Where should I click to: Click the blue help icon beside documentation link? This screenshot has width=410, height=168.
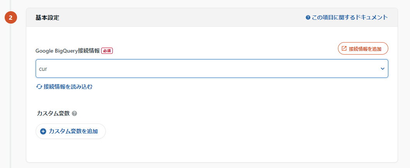tap(308, 17)
